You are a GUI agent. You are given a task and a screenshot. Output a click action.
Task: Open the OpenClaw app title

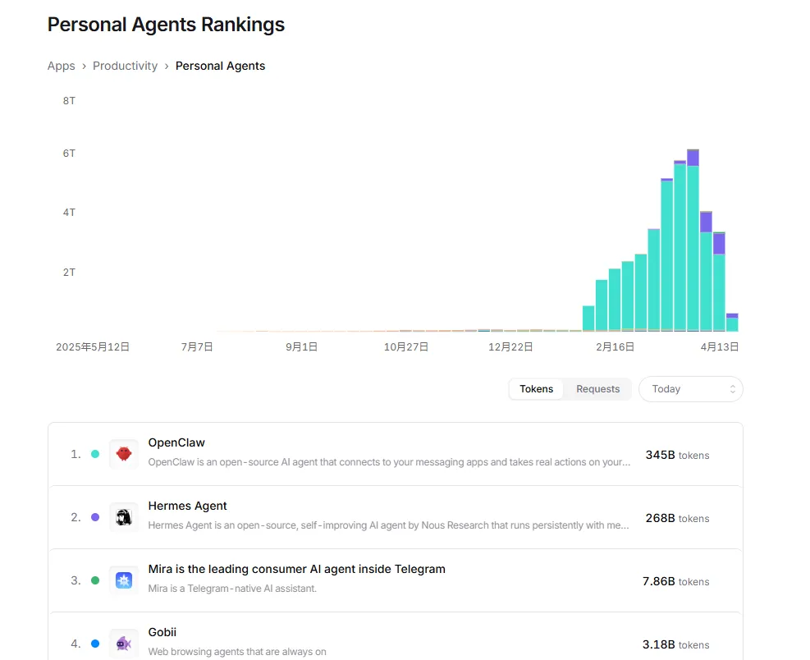point(176,442)
